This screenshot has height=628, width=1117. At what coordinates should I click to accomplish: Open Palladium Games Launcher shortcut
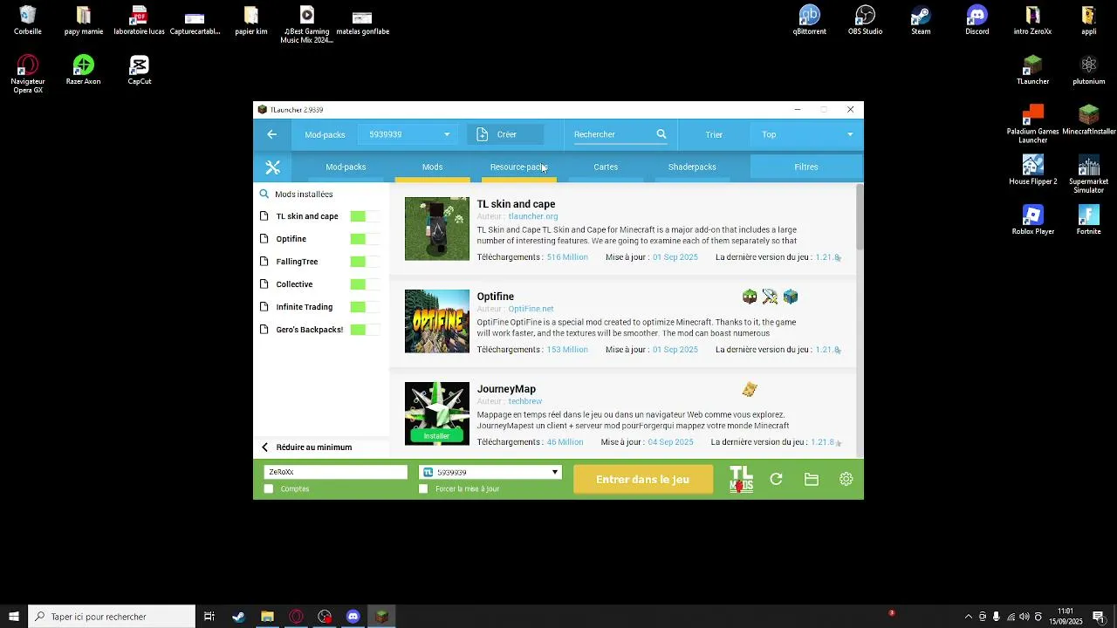coord(1032,125)
